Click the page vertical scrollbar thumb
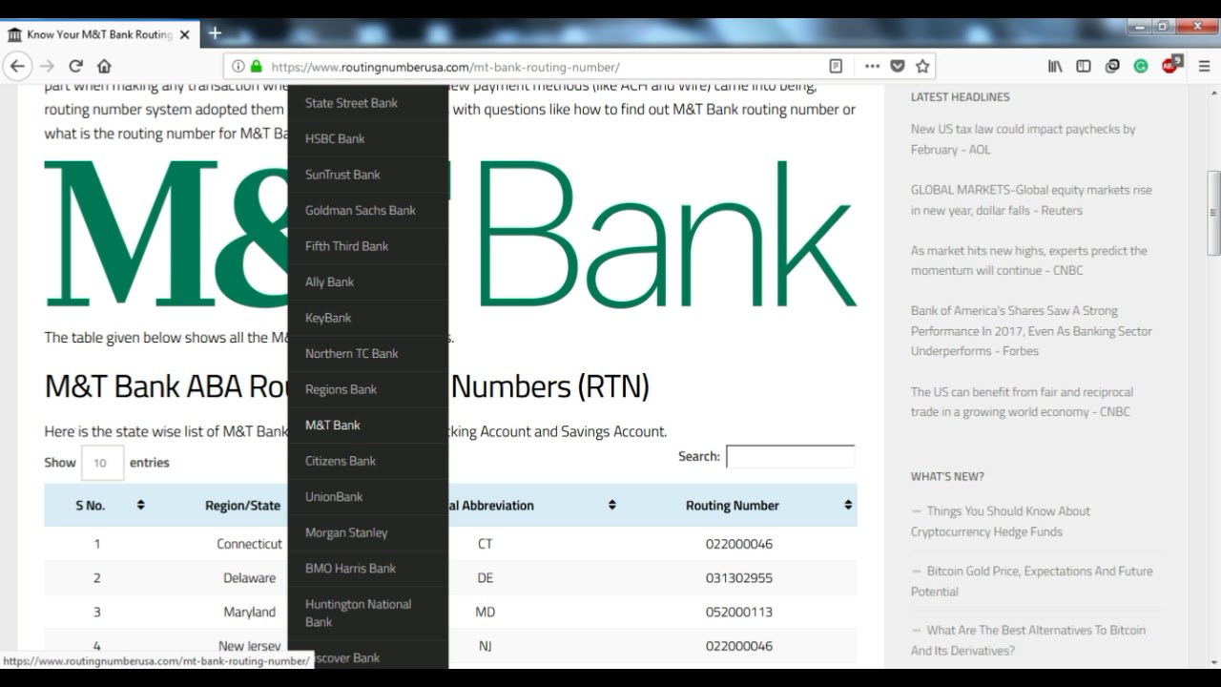The width and height of the screenshot is (1221, 687). 1213,213
